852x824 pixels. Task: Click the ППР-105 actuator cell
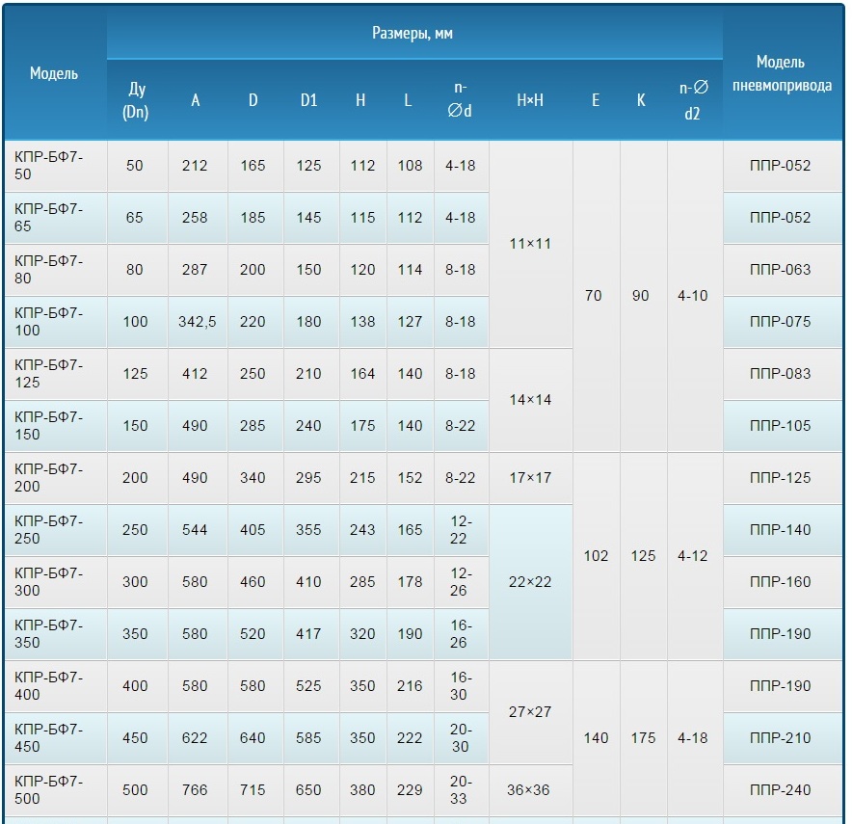pyautogui.click(x=781, y=426)
